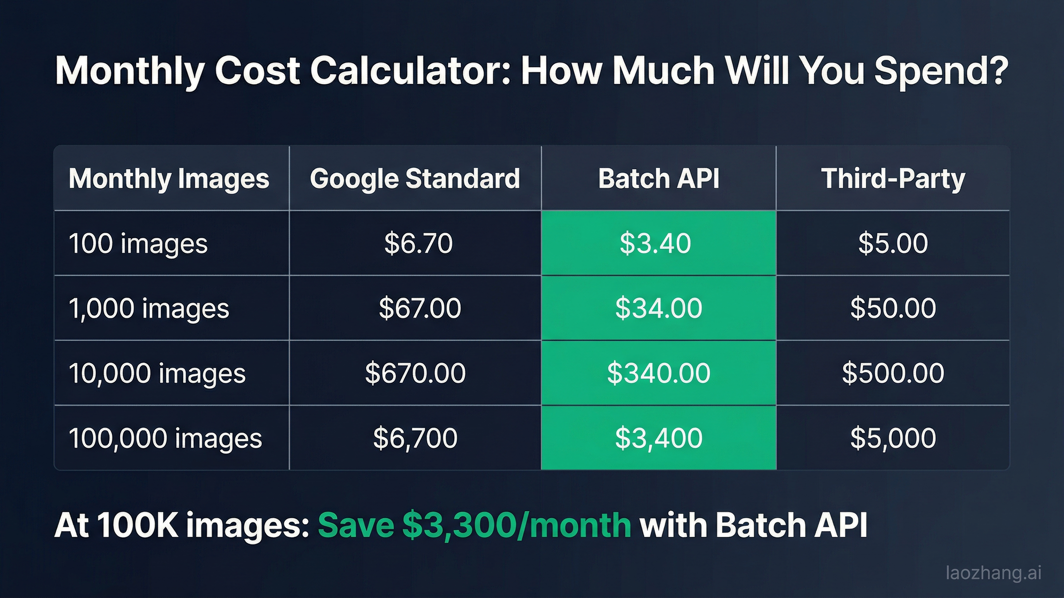Viewport: 1064px width, 598px height.
Task: Select the "1,000 images" row label
Action: [x=149, y=308]
